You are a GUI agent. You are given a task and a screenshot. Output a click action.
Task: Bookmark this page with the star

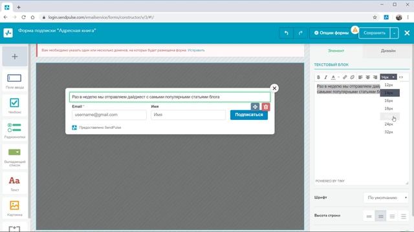(x=375, y=17)
